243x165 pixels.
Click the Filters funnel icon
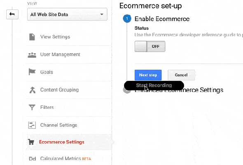(x=32, y=107)
